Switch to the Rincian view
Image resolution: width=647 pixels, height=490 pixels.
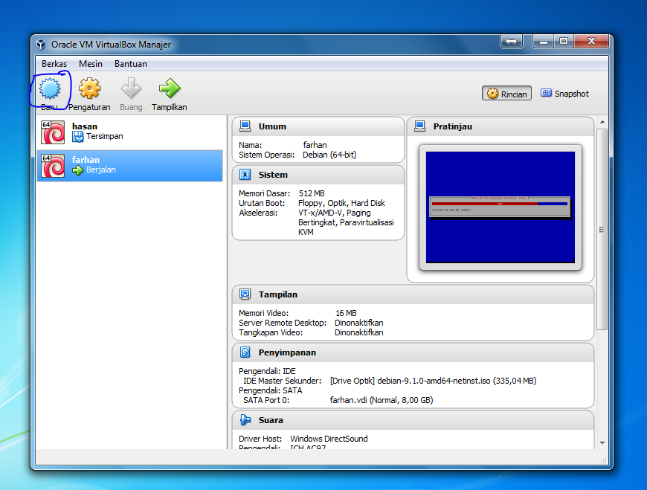coord(506,93)
